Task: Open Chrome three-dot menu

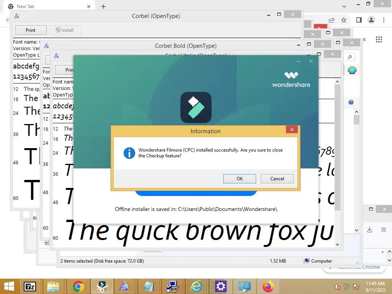Action: click(x=384, y=20)
